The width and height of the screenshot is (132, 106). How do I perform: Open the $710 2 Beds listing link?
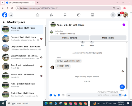pos(65,34)
